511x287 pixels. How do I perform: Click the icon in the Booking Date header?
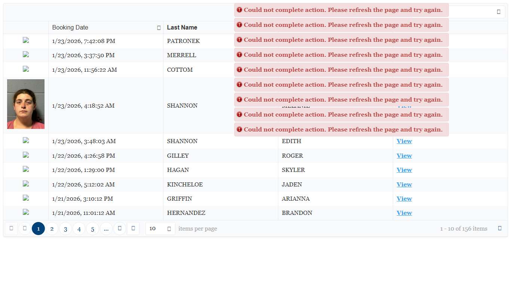click(x=159, y=28)
